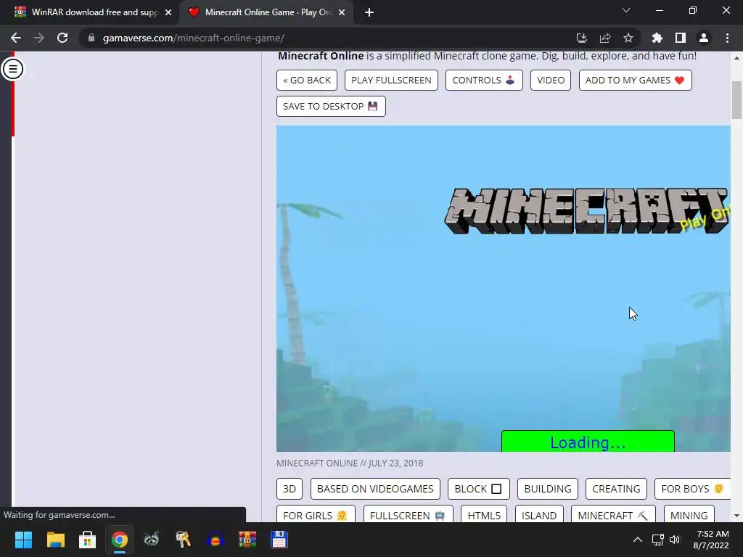This screenshot has height=557, width=743.
Task: Click the padlock site info icon
Action: point(91,38)
